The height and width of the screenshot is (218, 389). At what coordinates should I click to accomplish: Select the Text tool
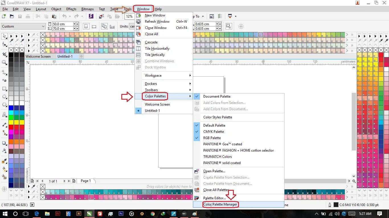tap(4, 115)
